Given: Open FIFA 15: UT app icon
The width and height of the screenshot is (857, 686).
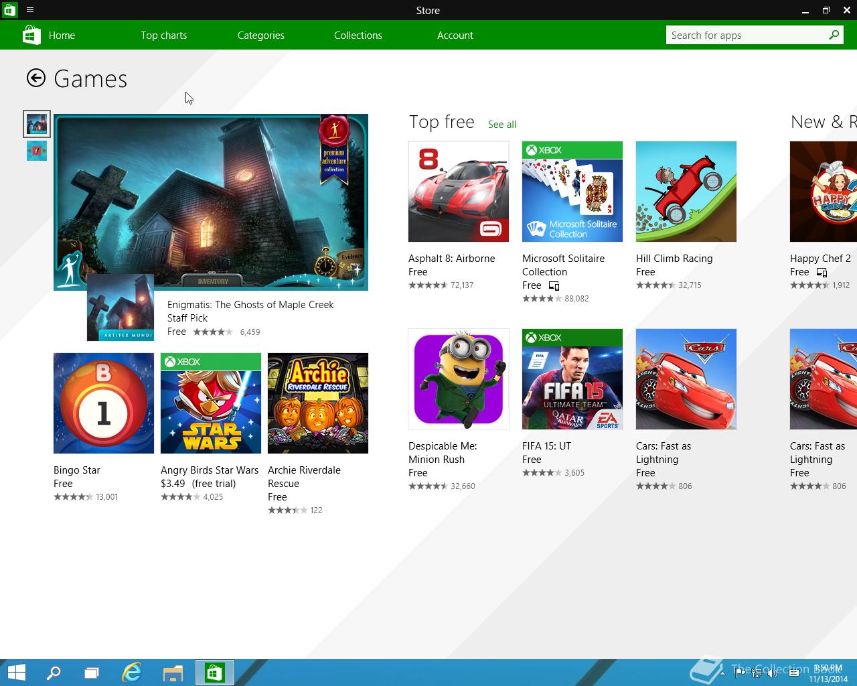Looking at the screenshot, I should [x=572, y=379].
